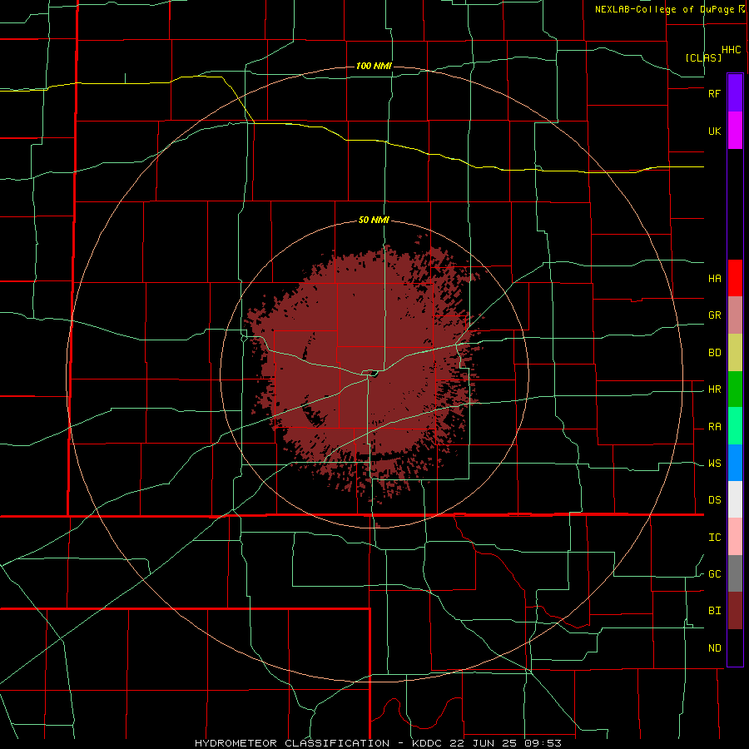Select the IC light pink legend swatch
This screenshot has height=749, width=749.
point(735,537)
